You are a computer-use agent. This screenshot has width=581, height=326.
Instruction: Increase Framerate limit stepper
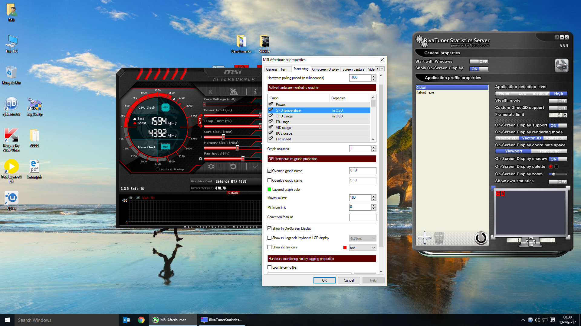pyautogui.click(x=565, y=114)
